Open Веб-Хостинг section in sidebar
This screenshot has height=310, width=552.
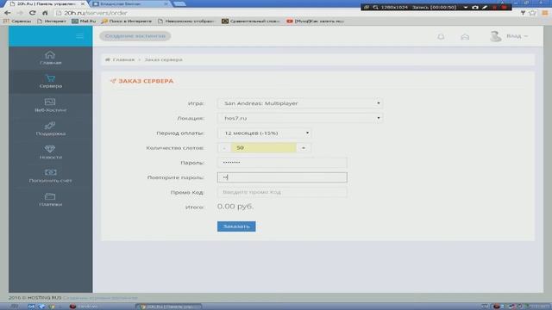(x=50, y=105)
